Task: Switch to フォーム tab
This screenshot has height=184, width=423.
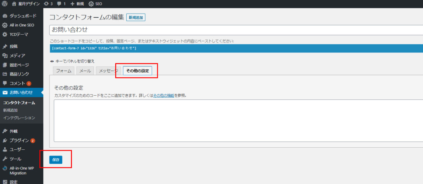Action: (x=63, y=71)
